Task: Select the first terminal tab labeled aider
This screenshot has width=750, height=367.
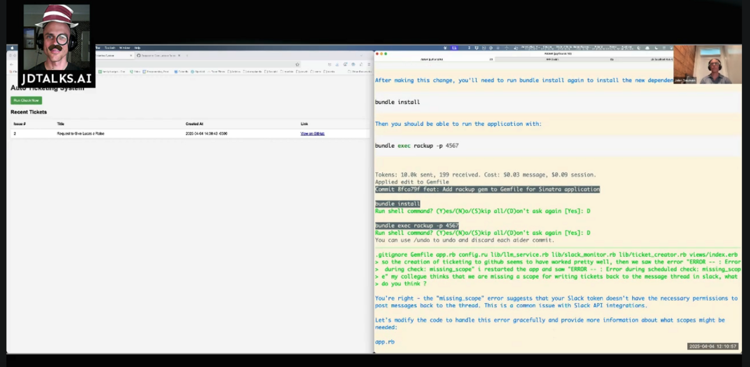Action: pyautogui.click(x=432, y=59)
